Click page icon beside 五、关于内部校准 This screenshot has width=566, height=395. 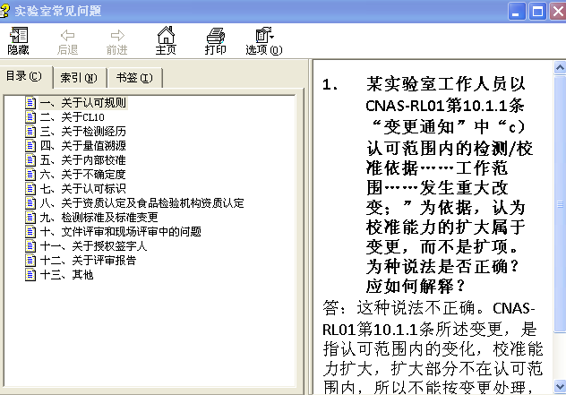[x=30, y=160]
